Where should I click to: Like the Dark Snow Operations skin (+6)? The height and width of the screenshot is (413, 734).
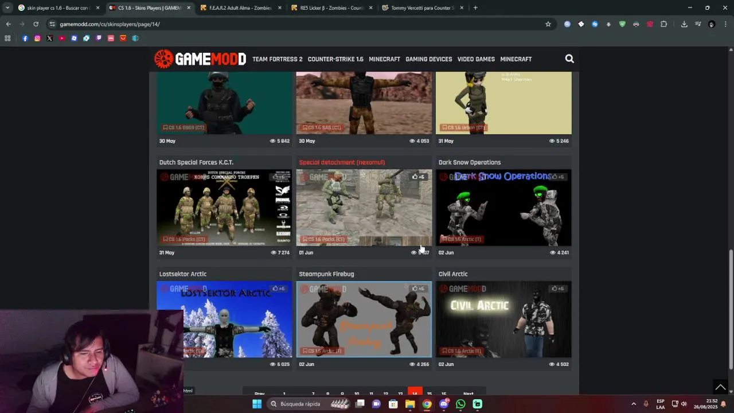[558, 177]
